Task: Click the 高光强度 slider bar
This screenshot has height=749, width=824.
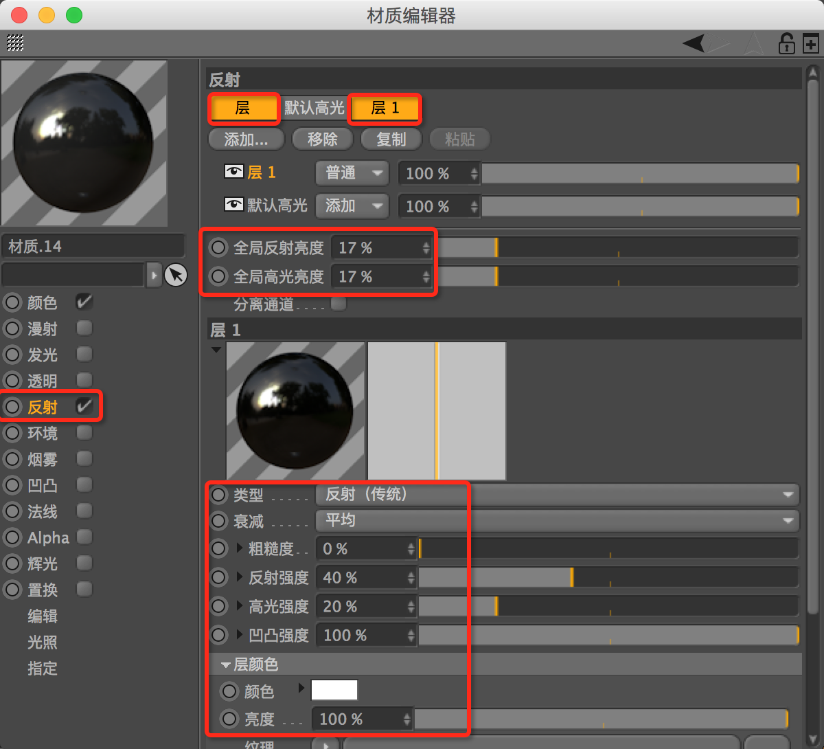Action: point(608,606)
